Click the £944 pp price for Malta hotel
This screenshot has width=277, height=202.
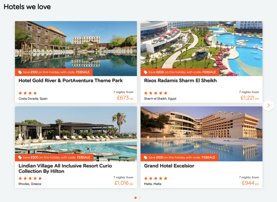[250, 183]
